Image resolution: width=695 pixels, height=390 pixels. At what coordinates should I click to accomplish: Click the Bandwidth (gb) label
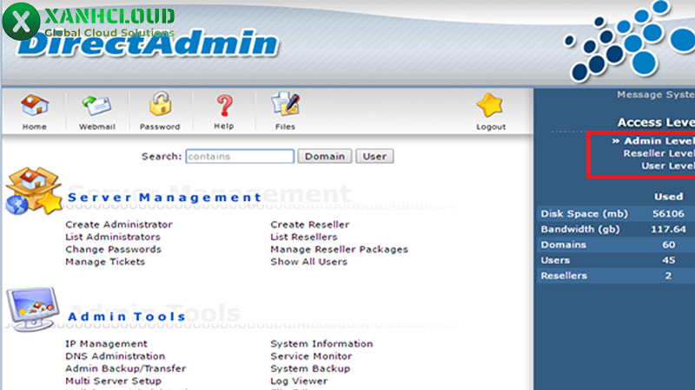coord(580,229)
